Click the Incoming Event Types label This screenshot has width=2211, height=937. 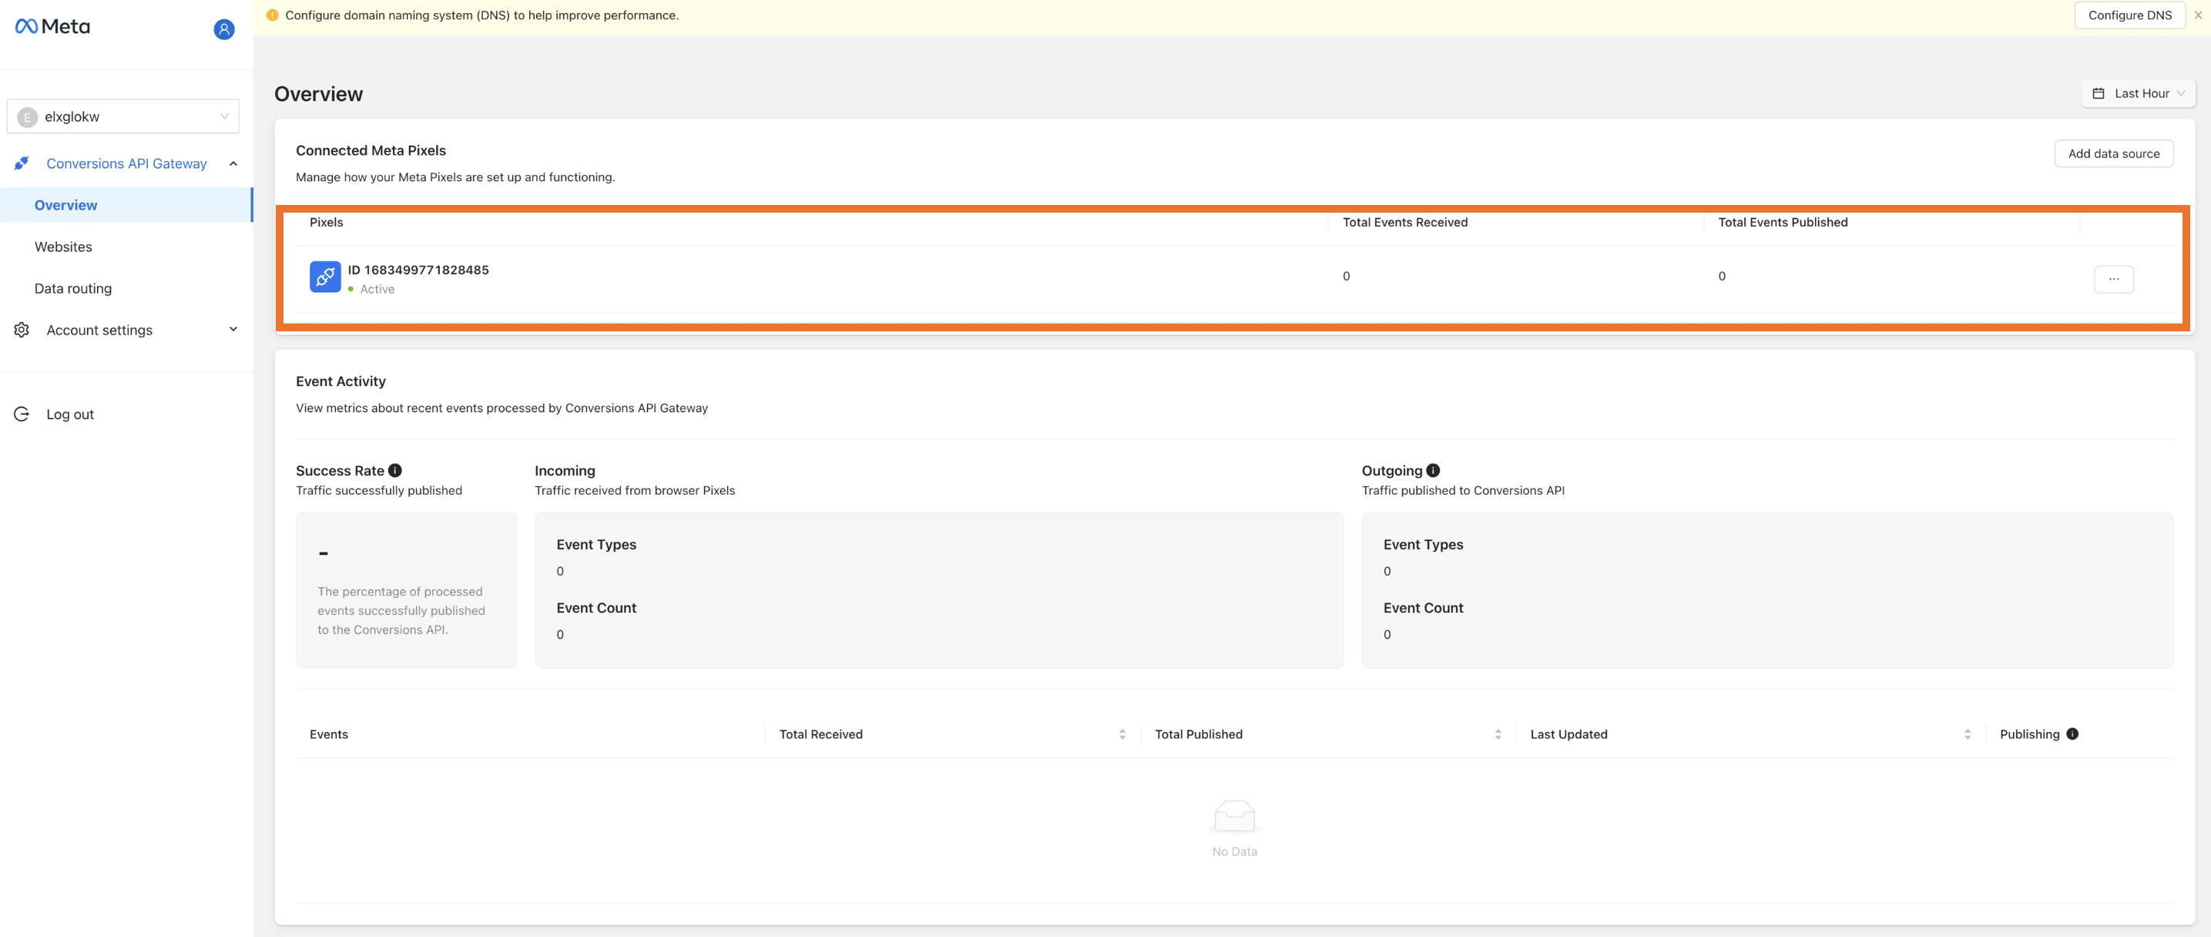(x=596, y=545)
